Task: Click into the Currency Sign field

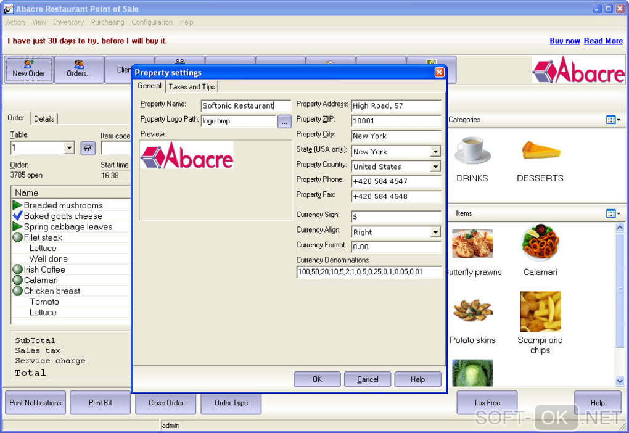Action: tap(396, 216)
